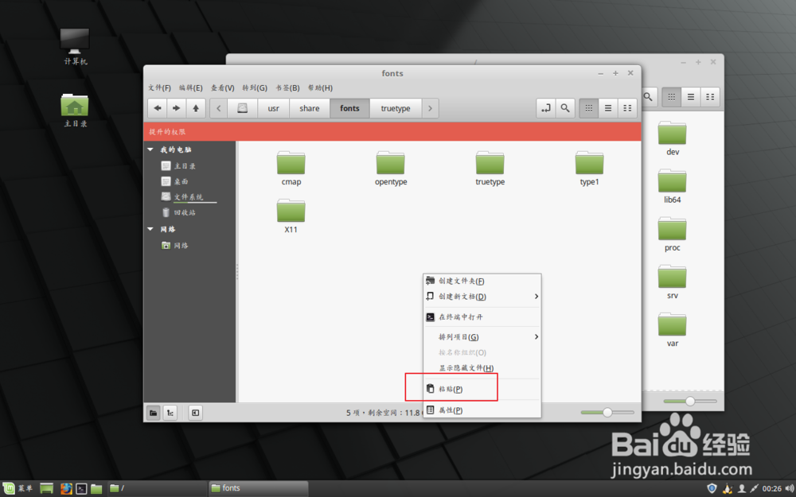This screenshot has width=796, height=497.
Task: Expand the 排列项目 submenu arrow
Action: (x=538, y=336)
